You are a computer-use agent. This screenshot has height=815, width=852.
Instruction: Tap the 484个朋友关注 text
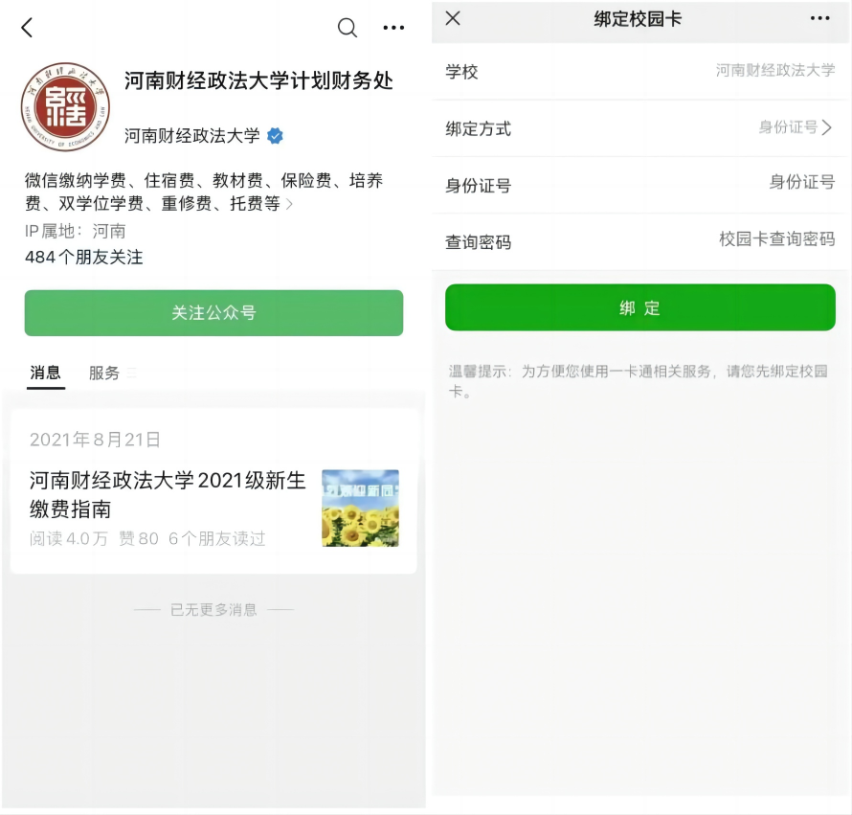[83, 257]
